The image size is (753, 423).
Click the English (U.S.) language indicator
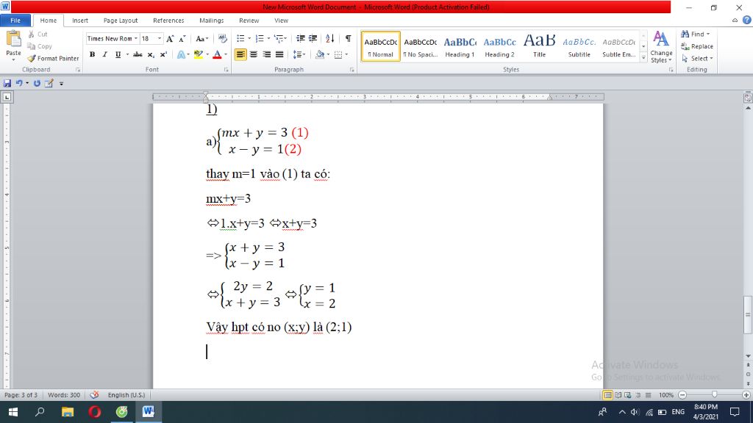coord(126,394)
